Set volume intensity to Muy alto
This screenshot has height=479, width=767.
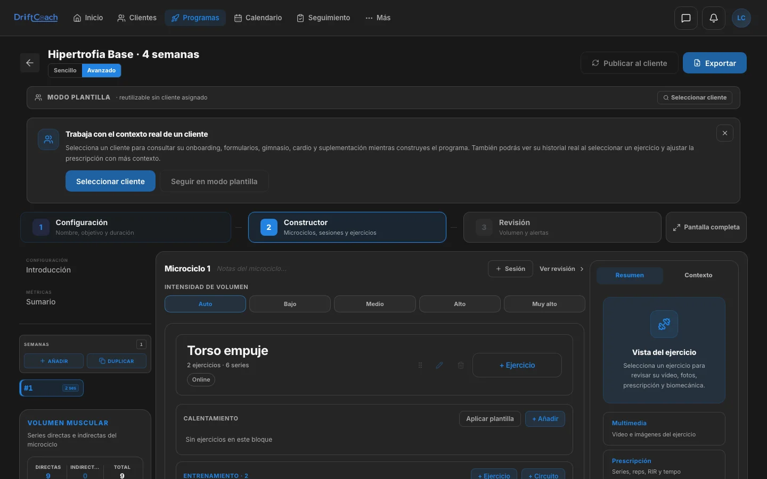[x=544, y=304]
